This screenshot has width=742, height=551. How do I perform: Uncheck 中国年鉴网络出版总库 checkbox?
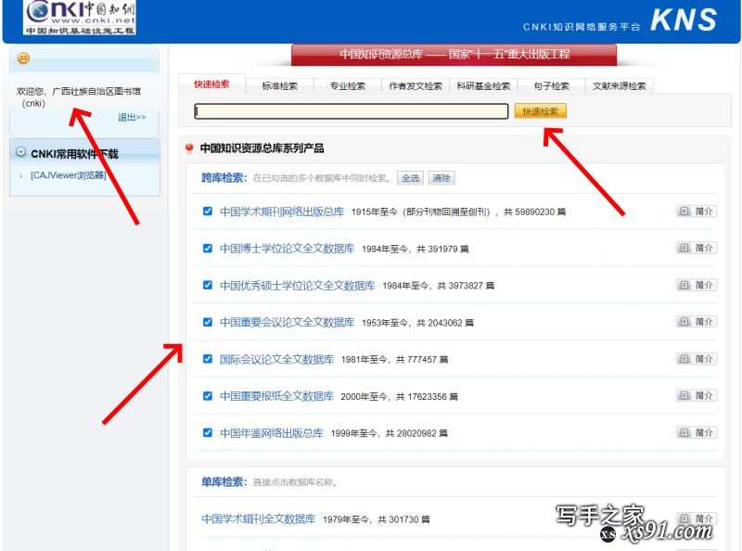click(x=207, y=432)
